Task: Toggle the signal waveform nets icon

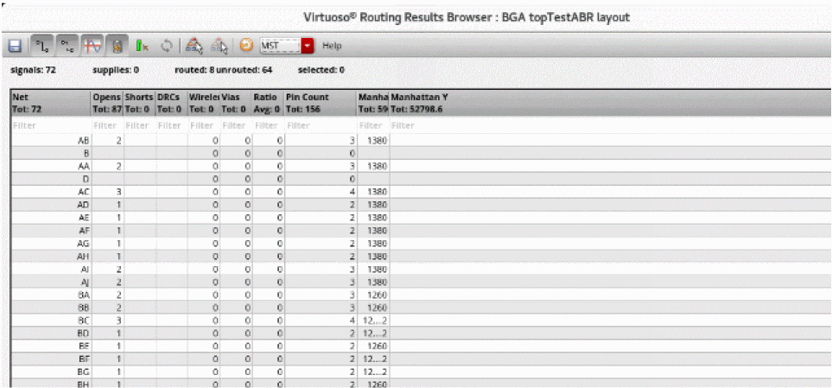Action: [x=92, y=46]
